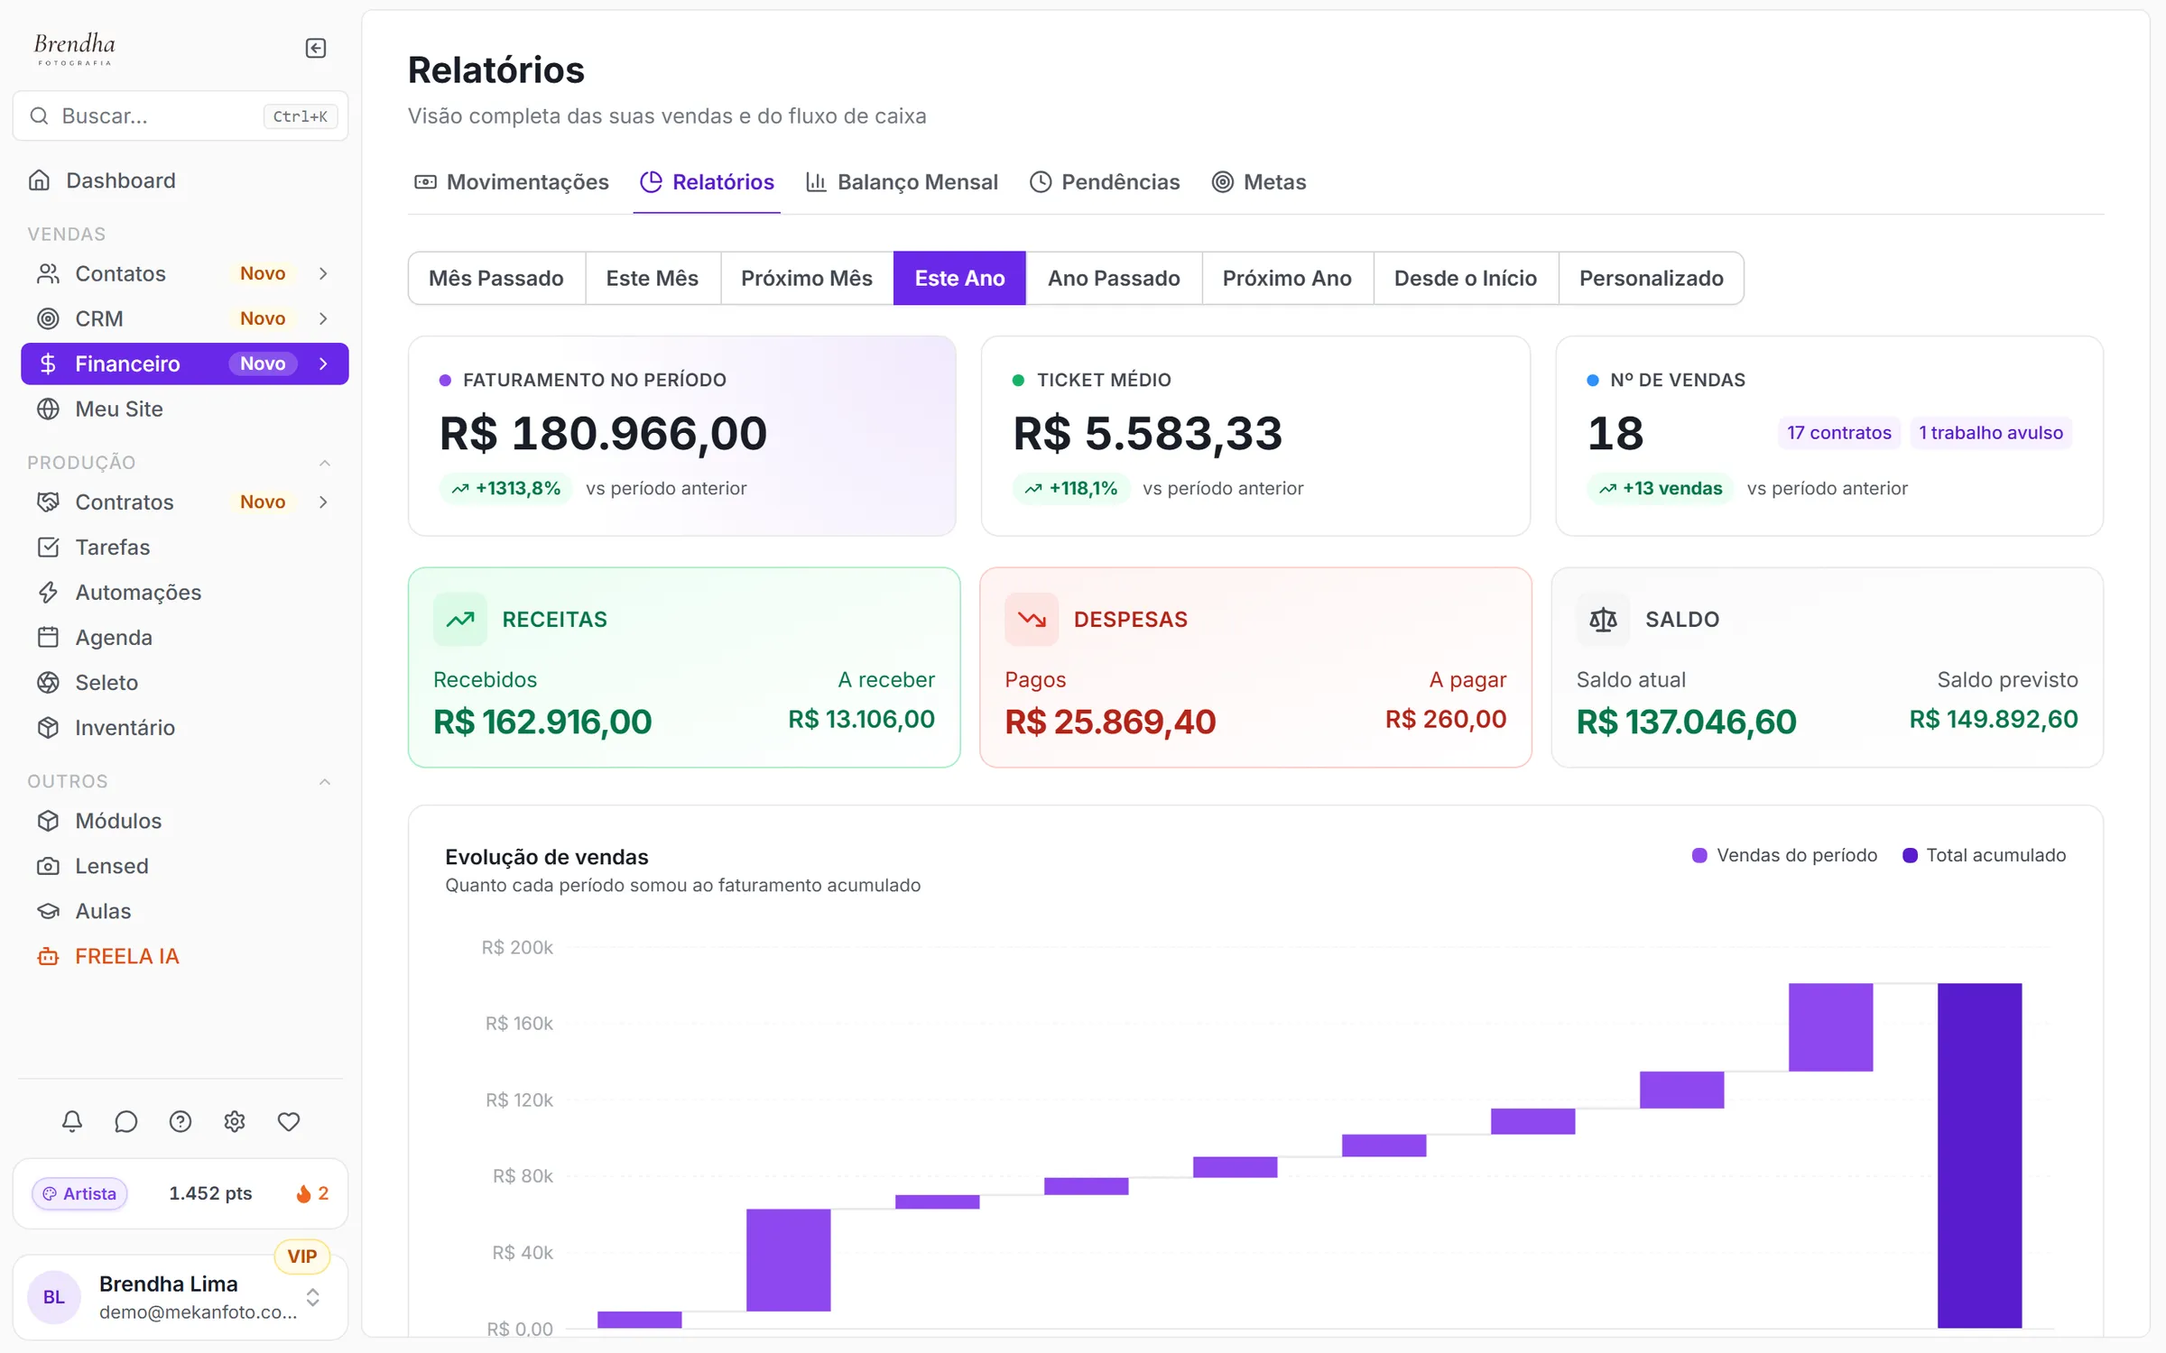Image resolution: width=2166 pixels, height=1353 pixels.
Task: Select the Desde o Início period
Action: (x=1466, y=278)
